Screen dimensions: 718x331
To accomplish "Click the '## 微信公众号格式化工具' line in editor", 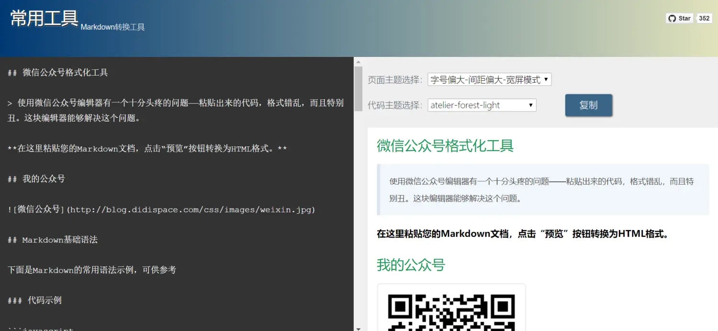I will point(58,73).
